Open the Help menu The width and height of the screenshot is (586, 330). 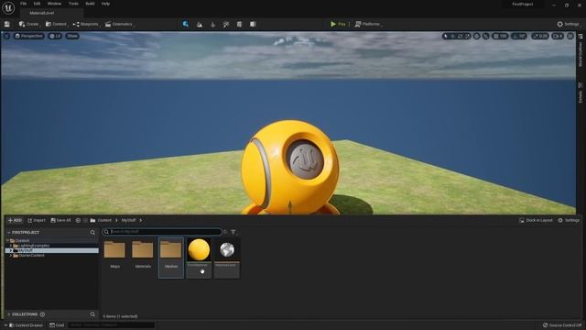(x=105, y=4)
